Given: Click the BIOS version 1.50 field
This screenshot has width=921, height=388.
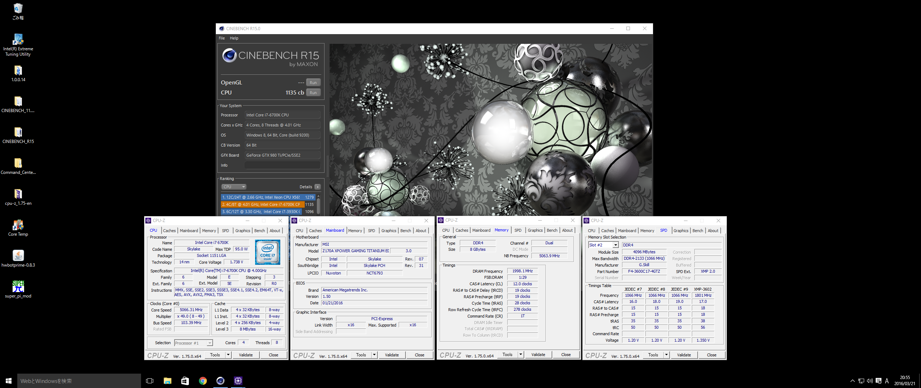Looking at the screenshot, I should (x=374, y=296).
